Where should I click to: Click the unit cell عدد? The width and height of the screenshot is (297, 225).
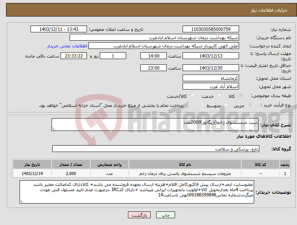pos(110,173)
